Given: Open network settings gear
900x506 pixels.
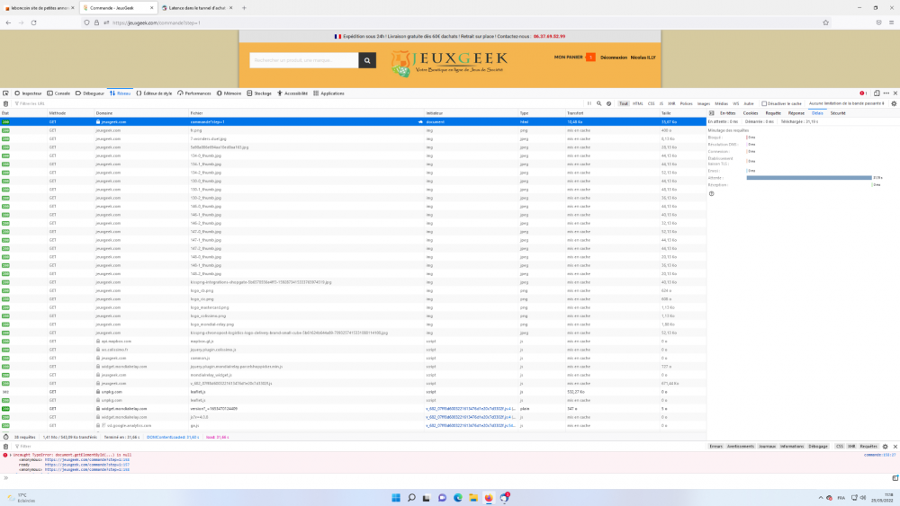Looking at the screenshot, I should tap(894, 103).
